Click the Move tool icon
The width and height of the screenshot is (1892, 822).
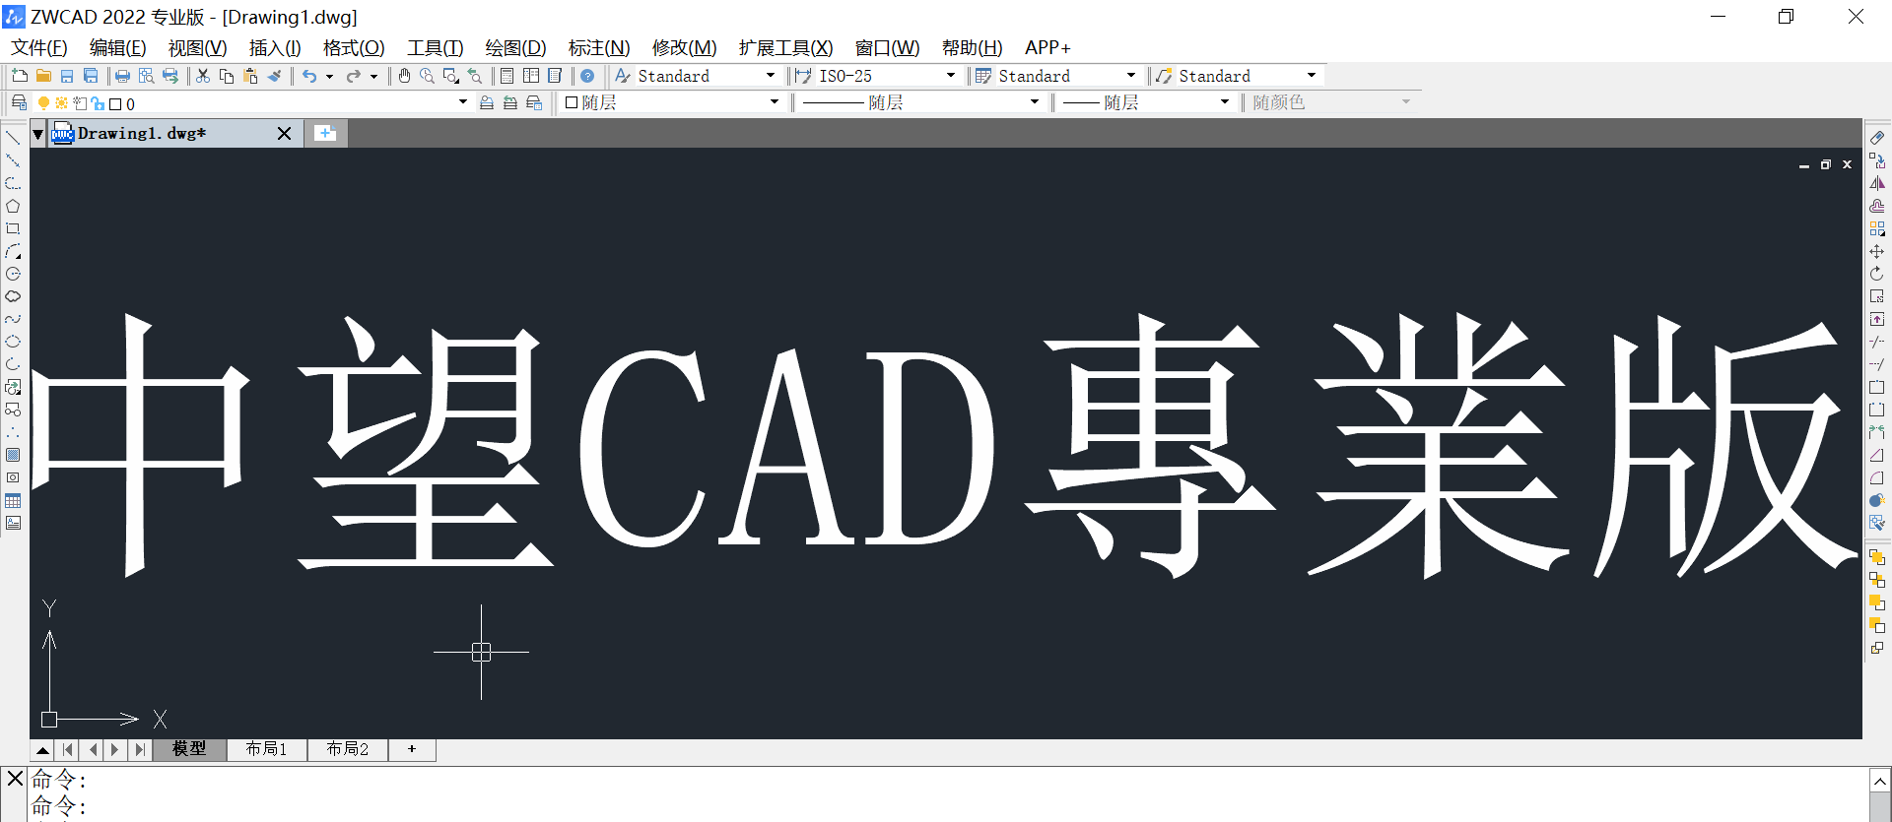pos(1877,251)
